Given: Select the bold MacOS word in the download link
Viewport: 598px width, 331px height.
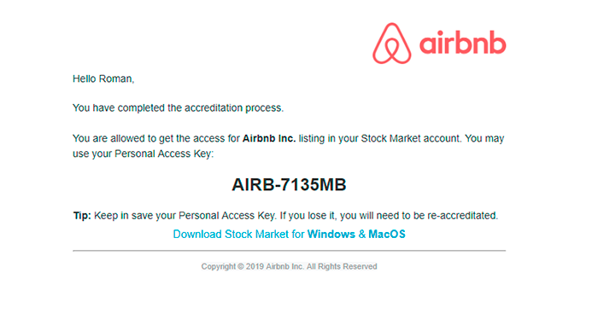Looking at the screenshot, I should (x=387, y=234).
